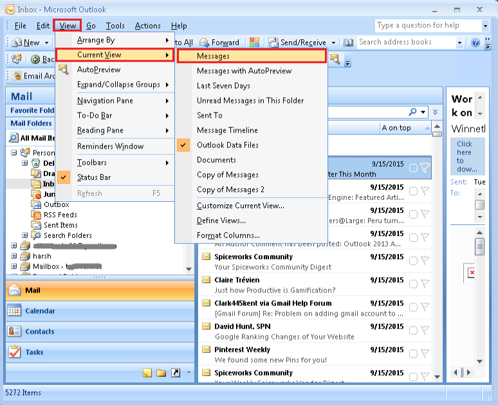Switch to Contacts in navigation pane
498x405 pixels.
coord(100,331)
